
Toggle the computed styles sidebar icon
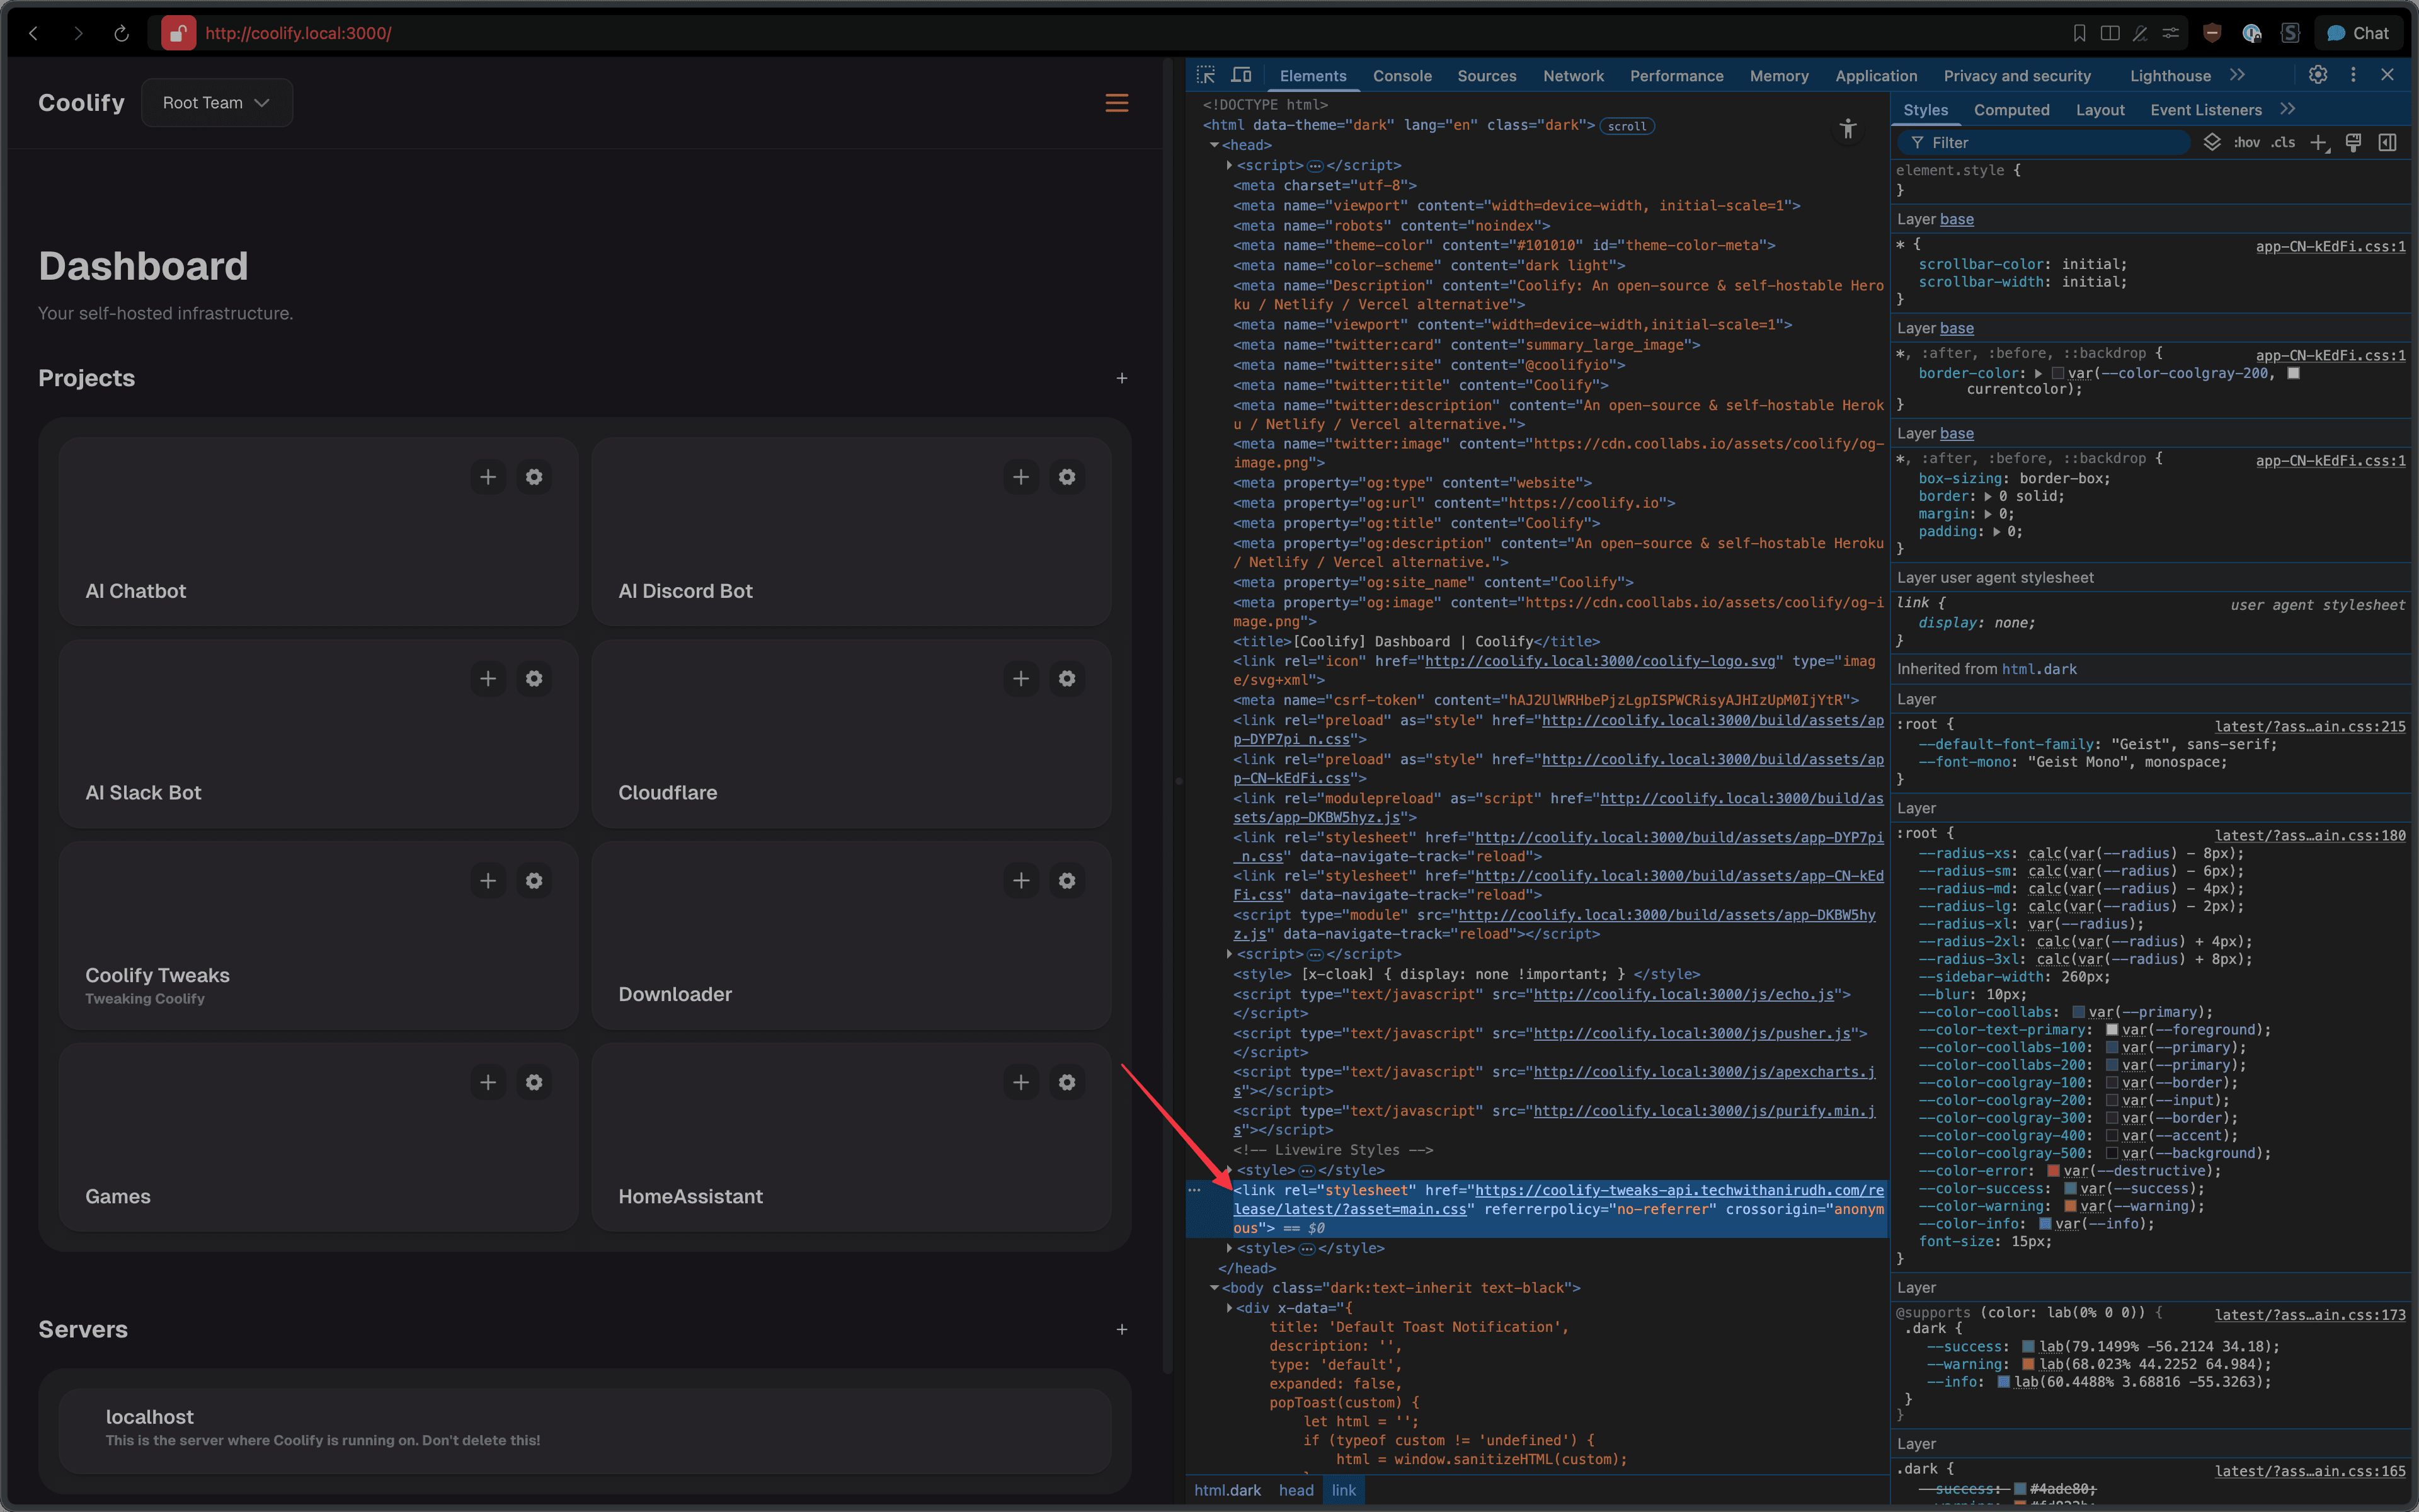click(2387, 143)
